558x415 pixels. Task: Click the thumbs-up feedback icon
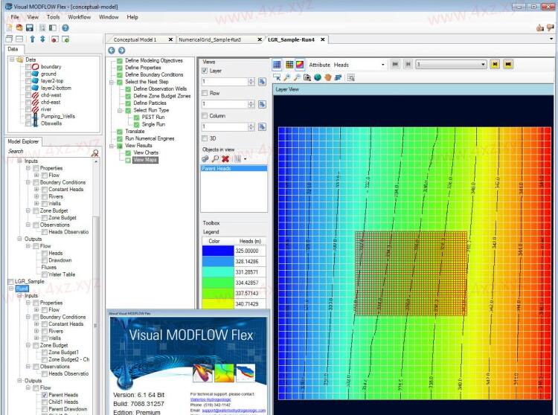click(540, 28)
